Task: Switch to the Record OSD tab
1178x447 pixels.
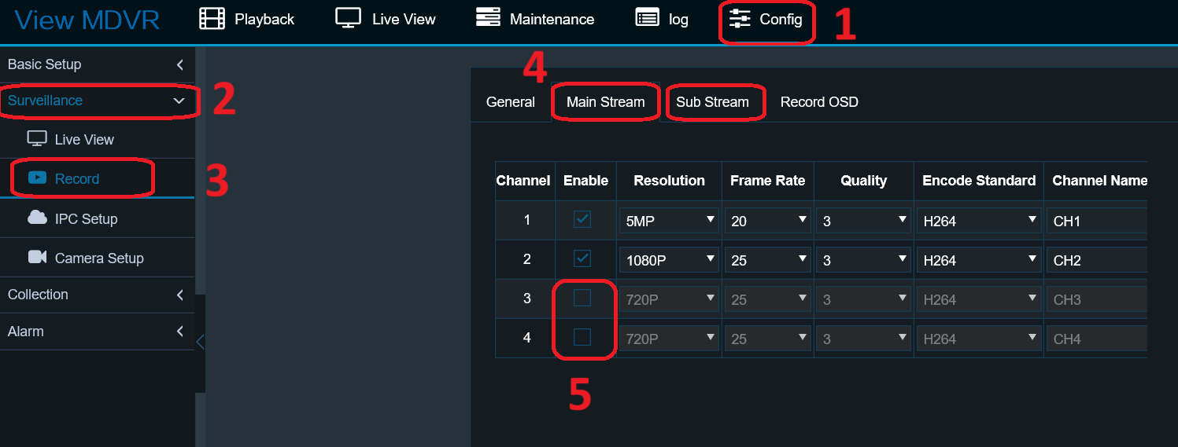Action: [818, 102]
